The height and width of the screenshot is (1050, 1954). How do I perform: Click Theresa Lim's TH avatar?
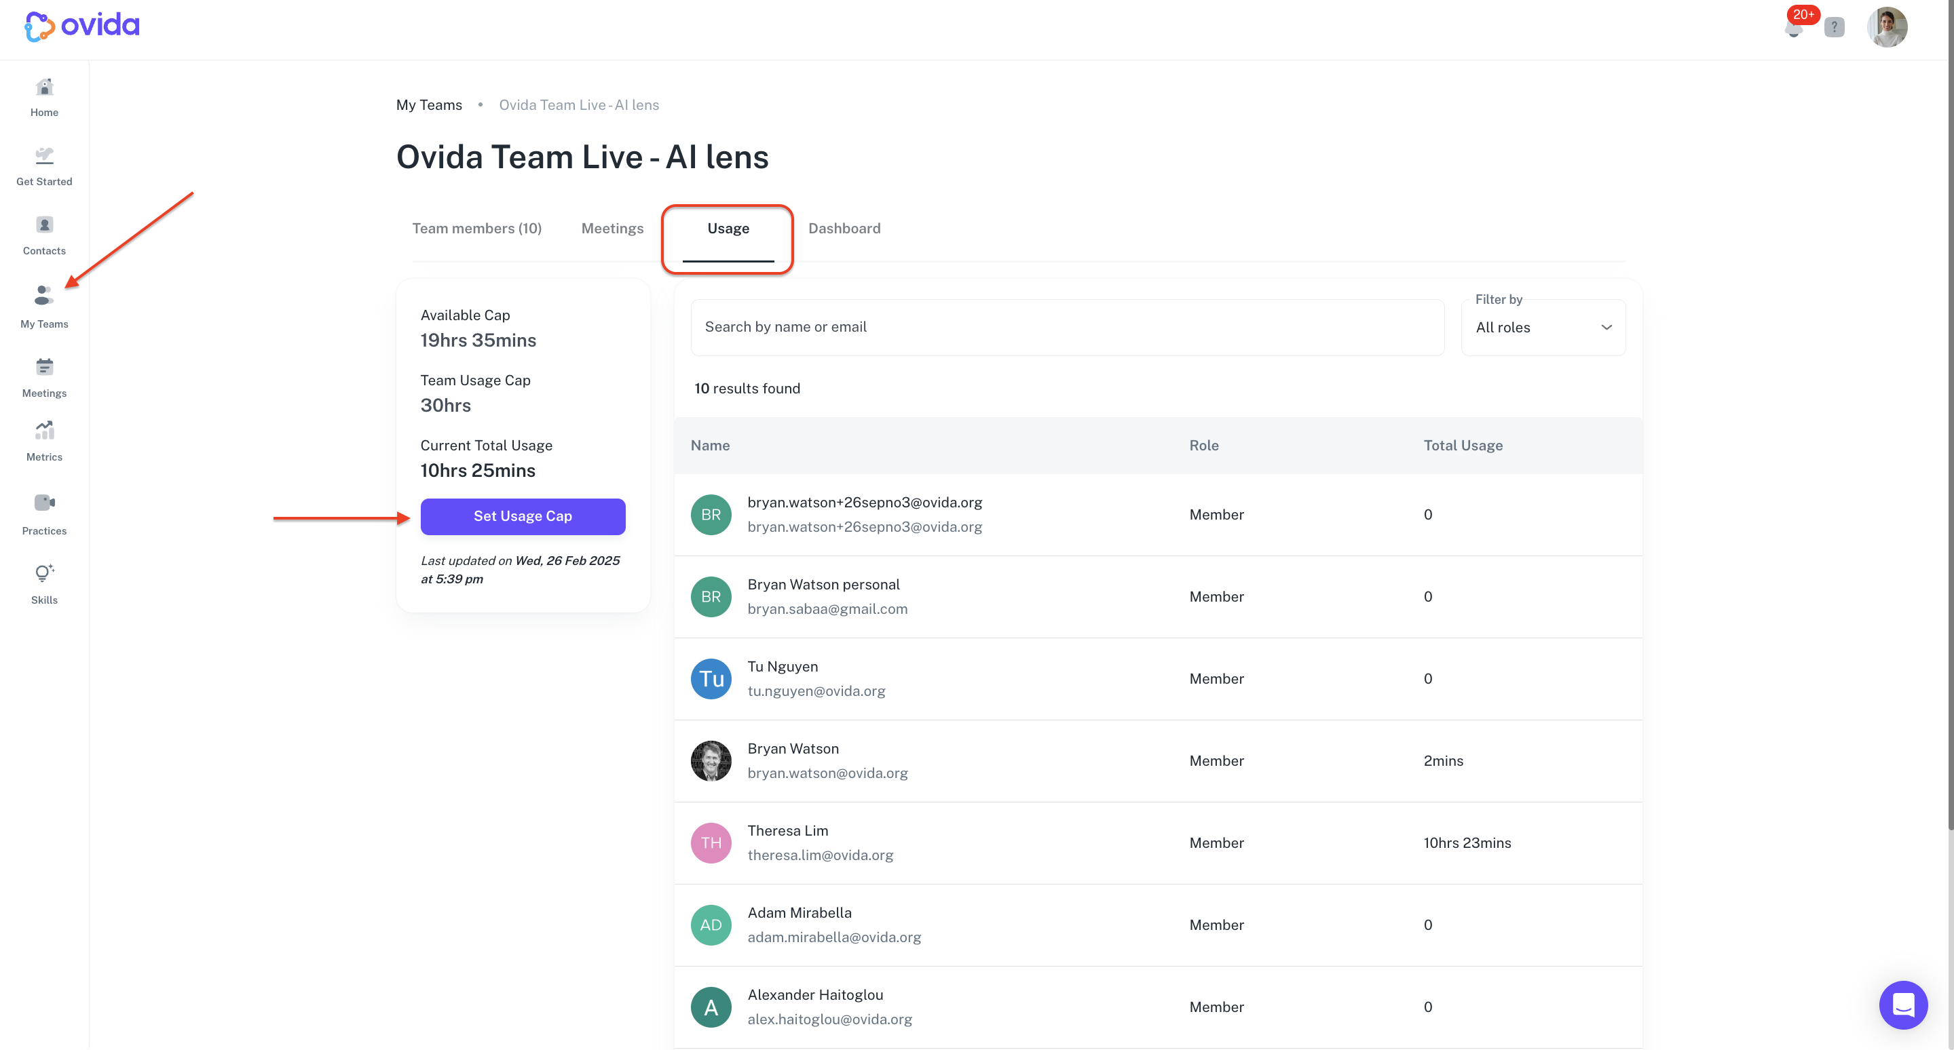tap(711, 842)
